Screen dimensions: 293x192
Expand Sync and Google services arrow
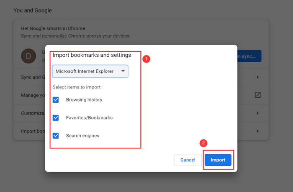pos(257,77)
